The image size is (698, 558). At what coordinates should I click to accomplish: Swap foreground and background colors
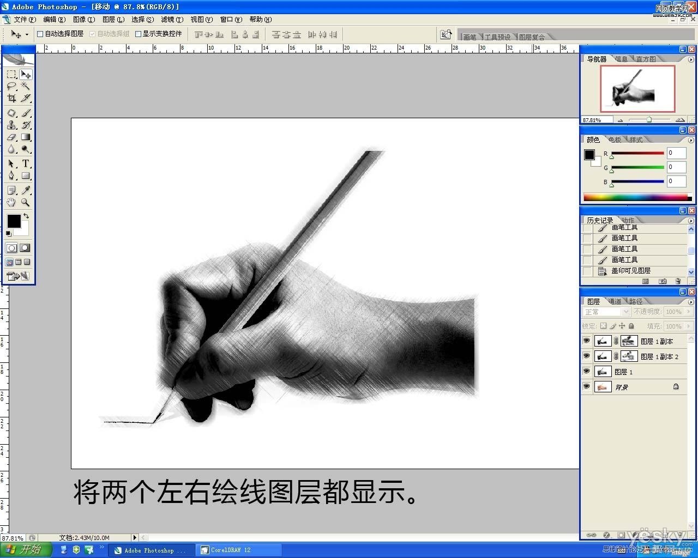tap(26, 216)
